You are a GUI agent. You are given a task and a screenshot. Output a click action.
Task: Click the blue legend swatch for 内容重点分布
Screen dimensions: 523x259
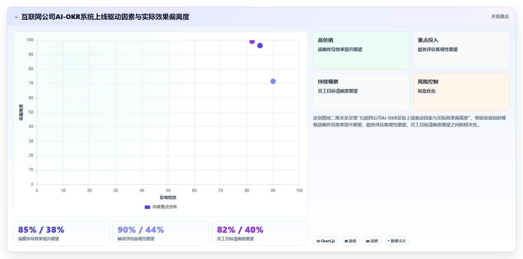[147, 207]
